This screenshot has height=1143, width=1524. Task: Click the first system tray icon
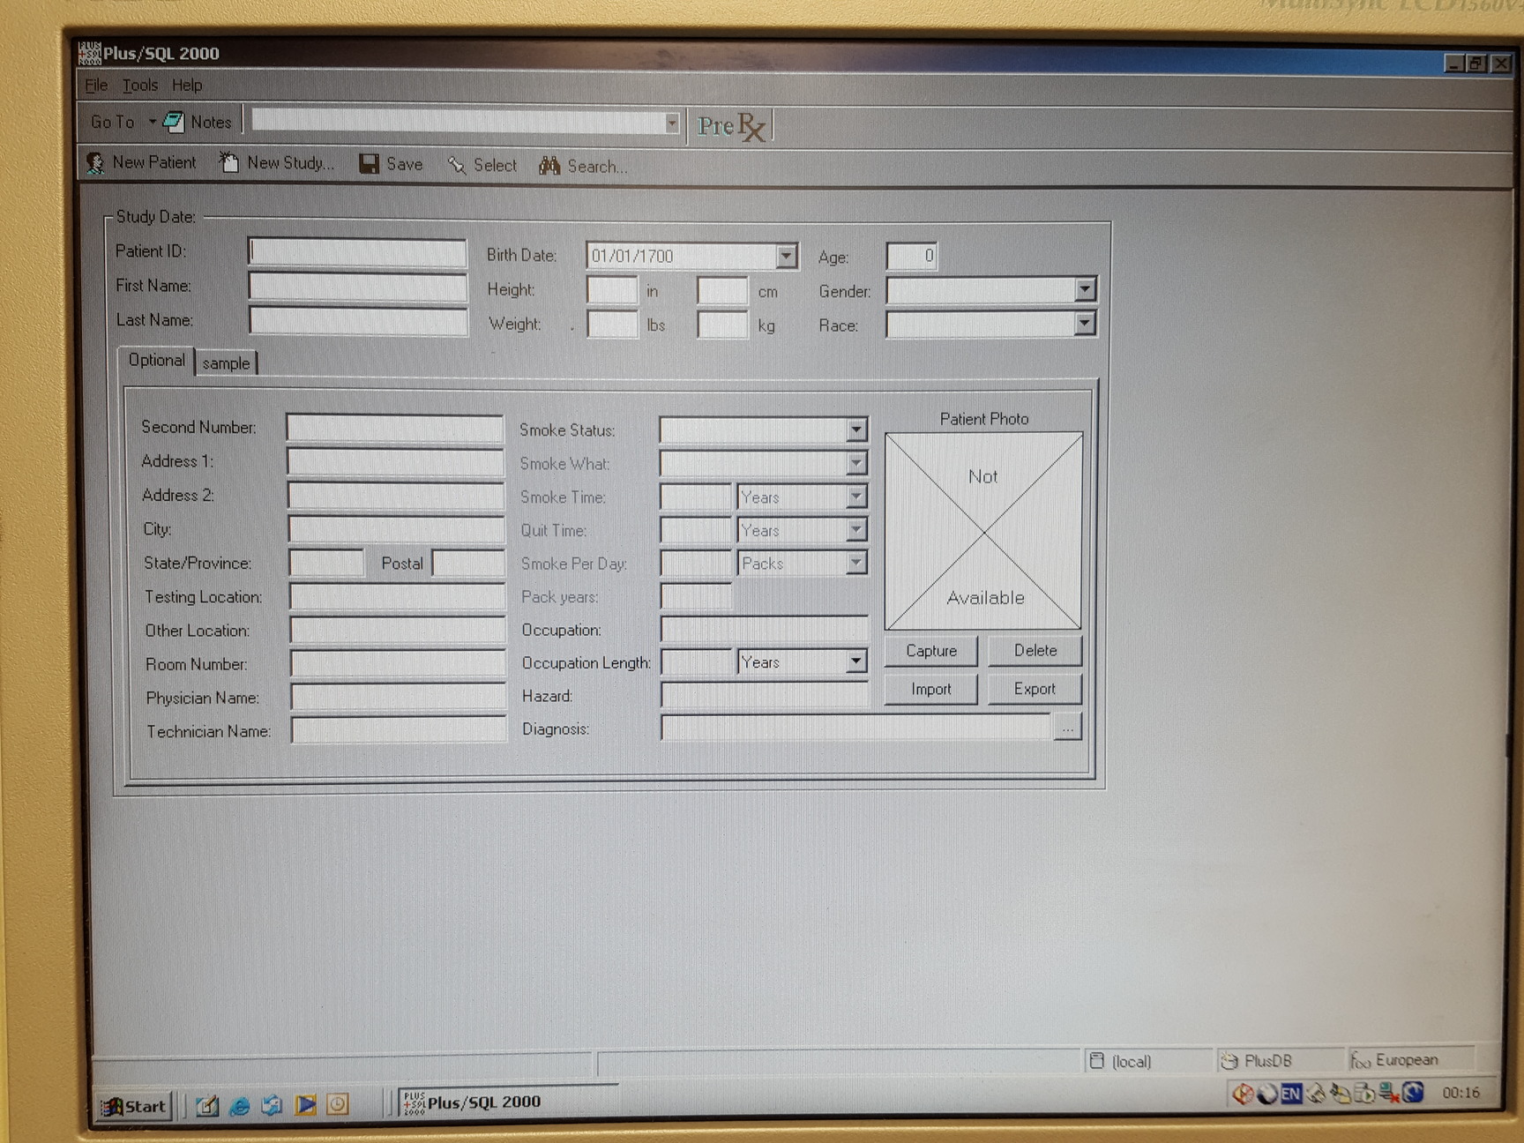pos(1243,1094)
